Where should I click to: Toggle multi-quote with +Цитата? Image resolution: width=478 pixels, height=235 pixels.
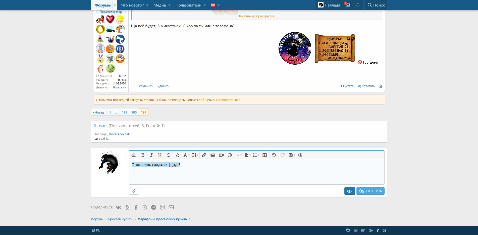[x=347, y=86]
